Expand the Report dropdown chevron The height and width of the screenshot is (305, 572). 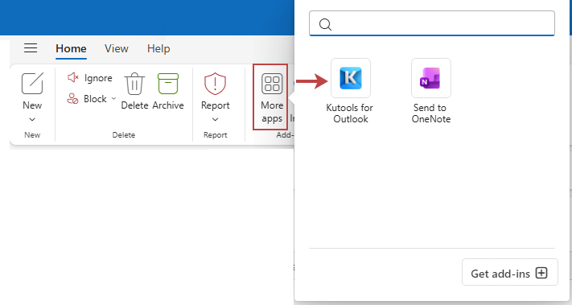click(x=216, y=119)
